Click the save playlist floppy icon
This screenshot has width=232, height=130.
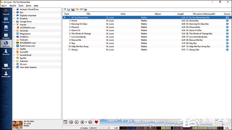[73, 10]
